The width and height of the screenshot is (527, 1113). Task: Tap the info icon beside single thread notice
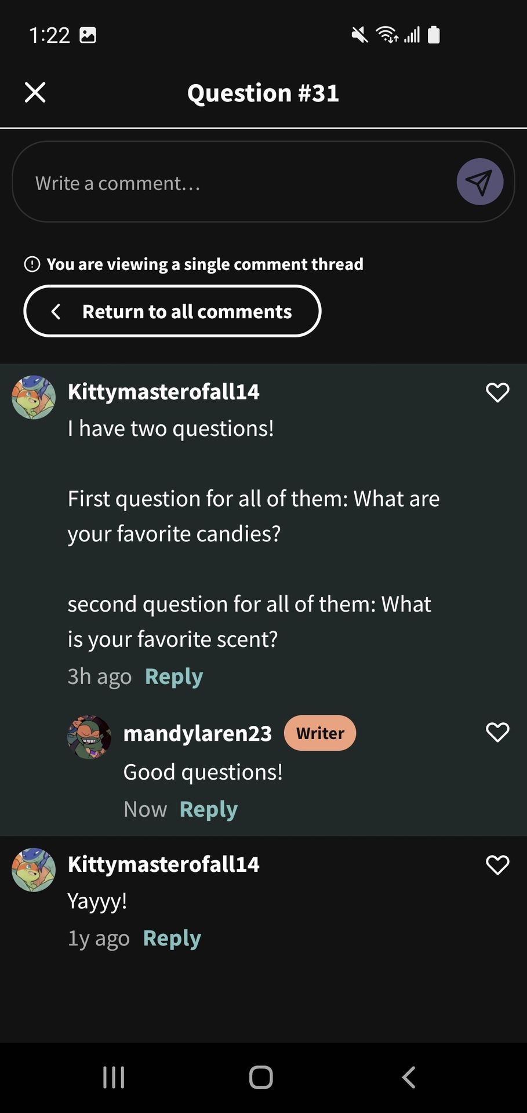pyautogui.click(x=32, y=264)
